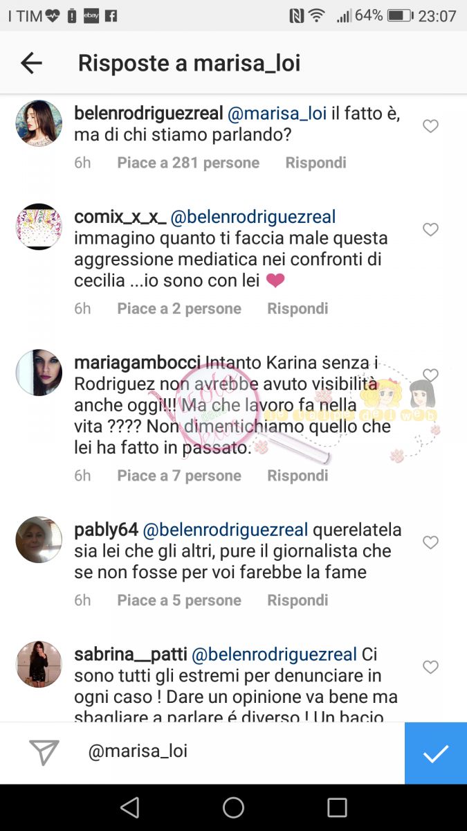Like belenrodriguezreal's comment with the heart
Screen dimensions: 467x831
(x=430, y=126)
